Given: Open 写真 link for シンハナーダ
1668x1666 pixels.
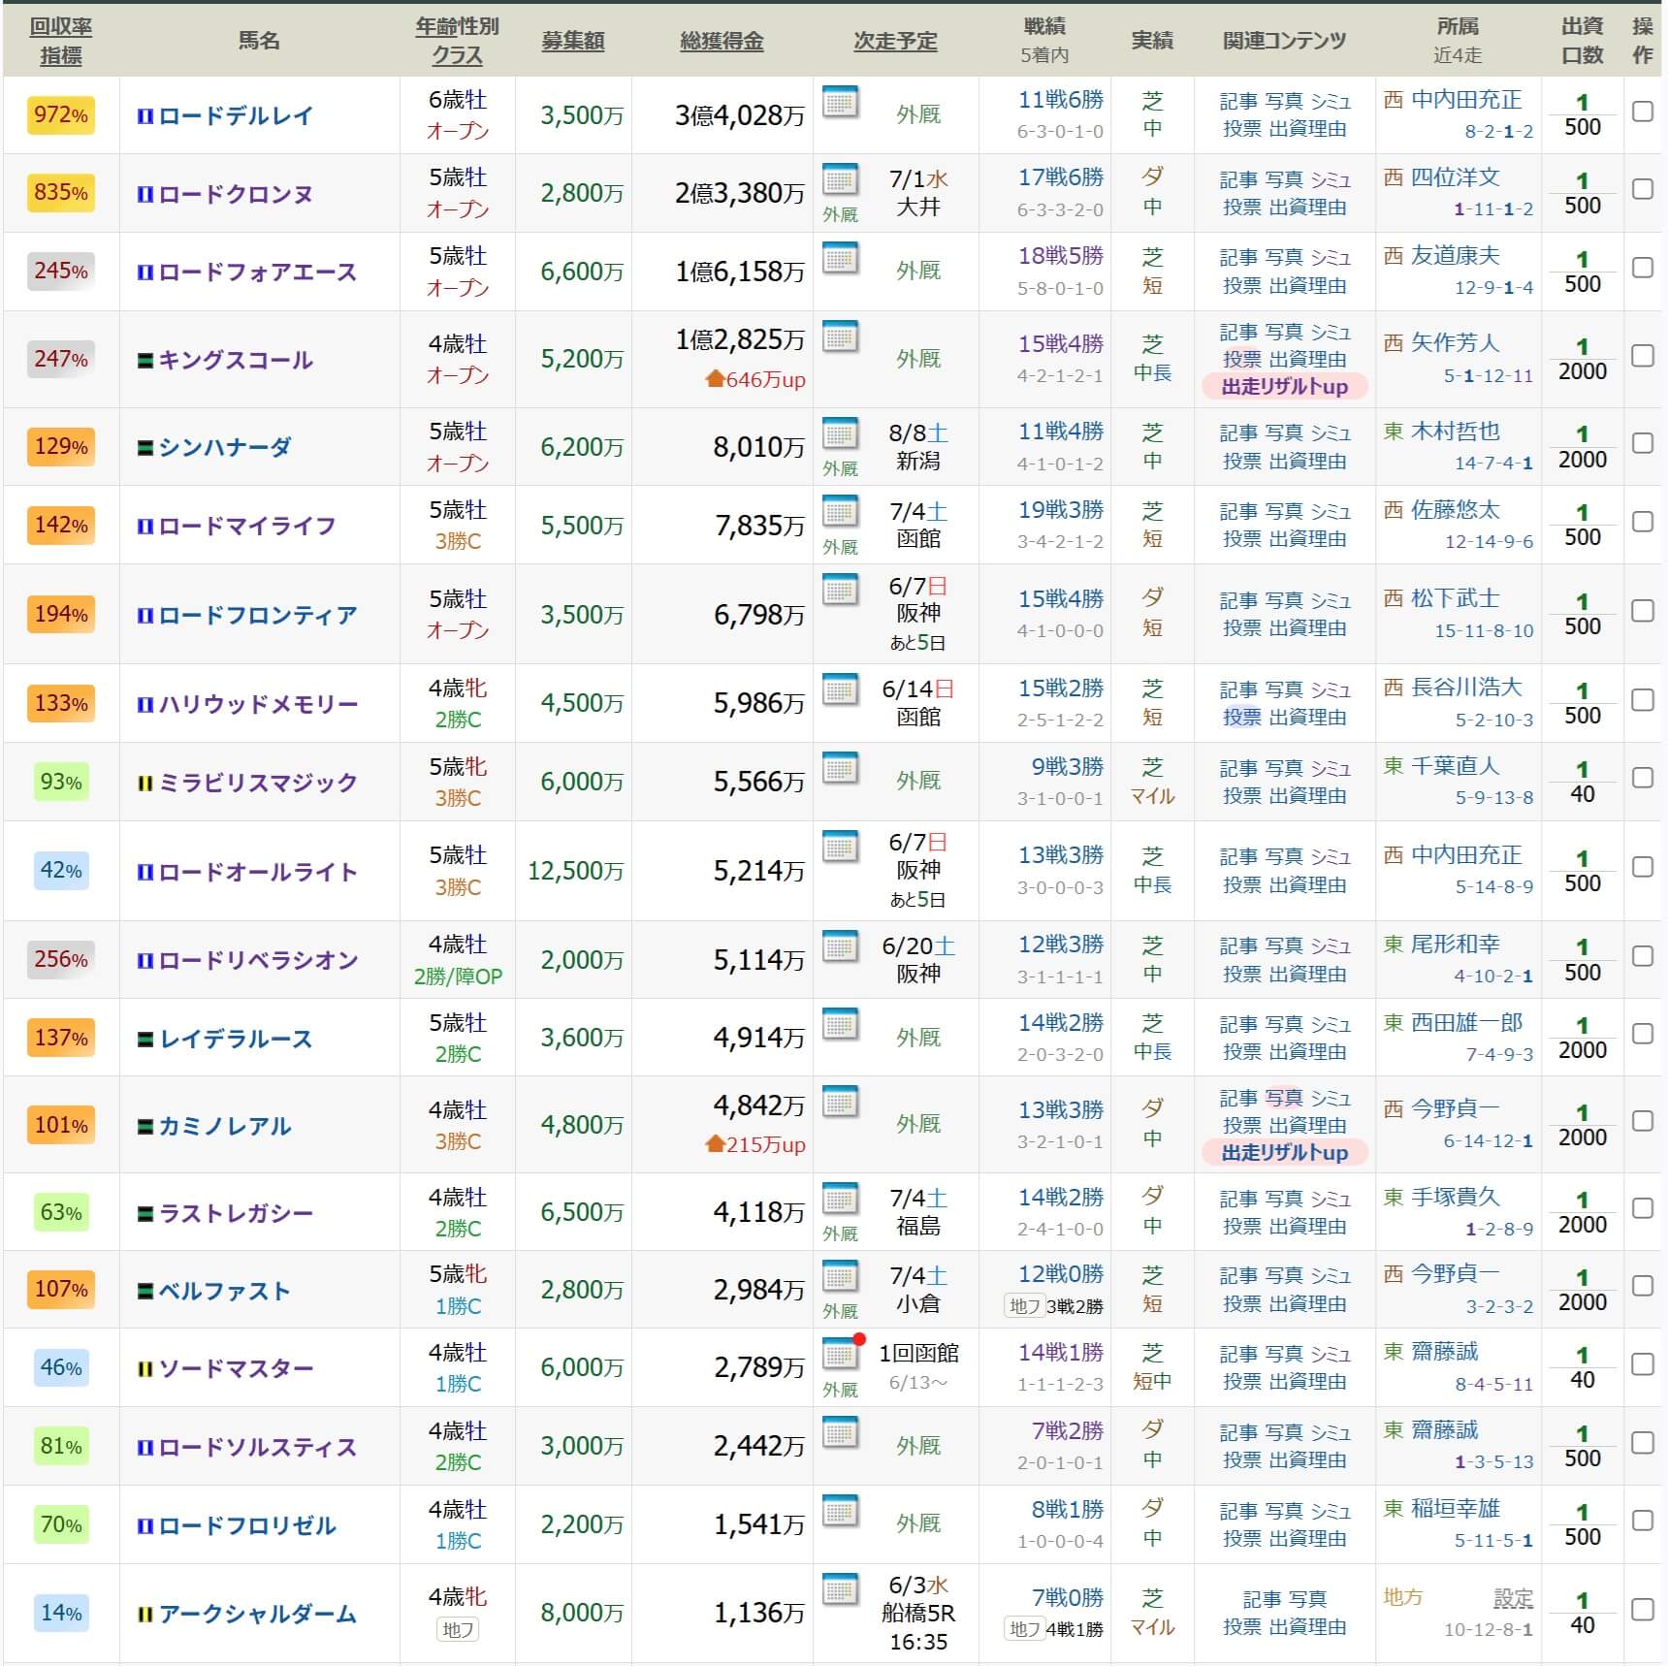Looking at the screenshot, I should (1284, 433).
